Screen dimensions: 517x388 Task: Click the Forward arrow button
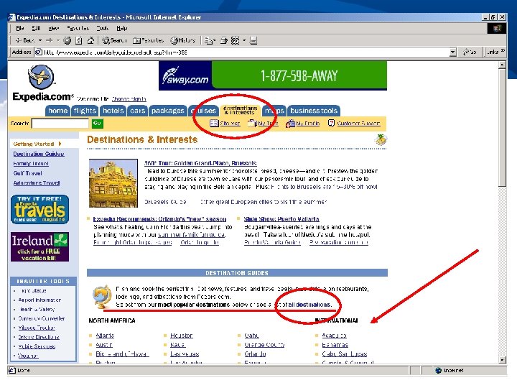click(x=49, y=40)
